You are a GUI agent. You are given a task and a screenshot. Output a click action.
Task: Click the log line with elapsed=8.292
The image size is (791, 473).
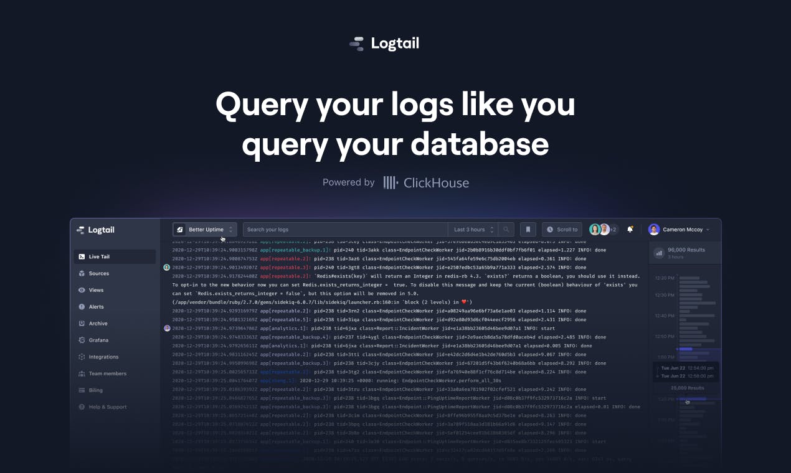tap(389, 363)
